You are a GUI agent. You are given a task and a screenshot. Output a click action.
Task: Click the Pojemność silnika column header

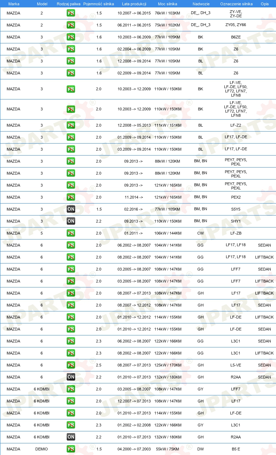tap(98, 4)
